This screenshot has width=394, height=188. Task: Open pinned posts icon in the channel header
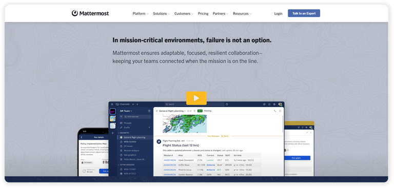pos(194,111)
